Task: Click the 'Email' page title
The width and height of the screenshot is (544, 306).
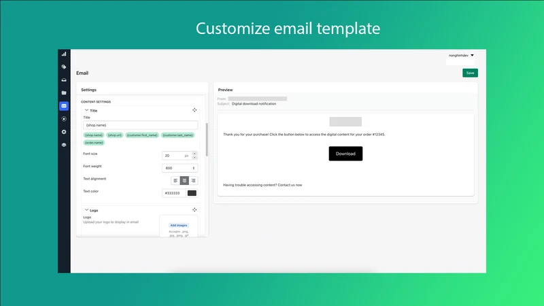Action: coord(82,73)
